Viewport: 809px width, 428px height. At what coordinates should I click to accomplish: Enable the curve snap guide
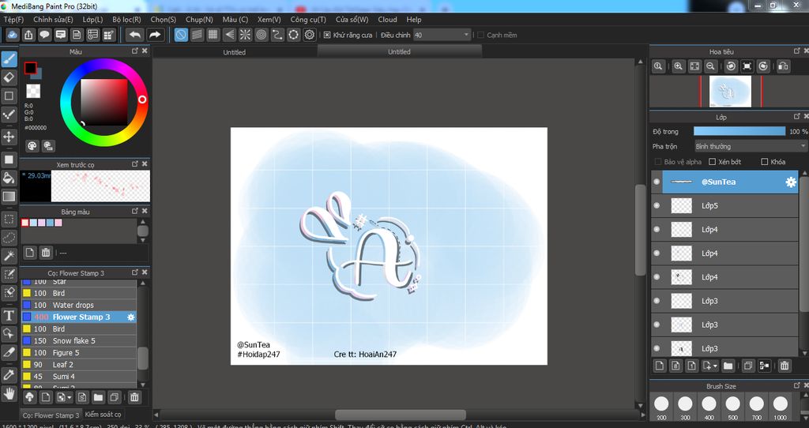pos(277,35)
